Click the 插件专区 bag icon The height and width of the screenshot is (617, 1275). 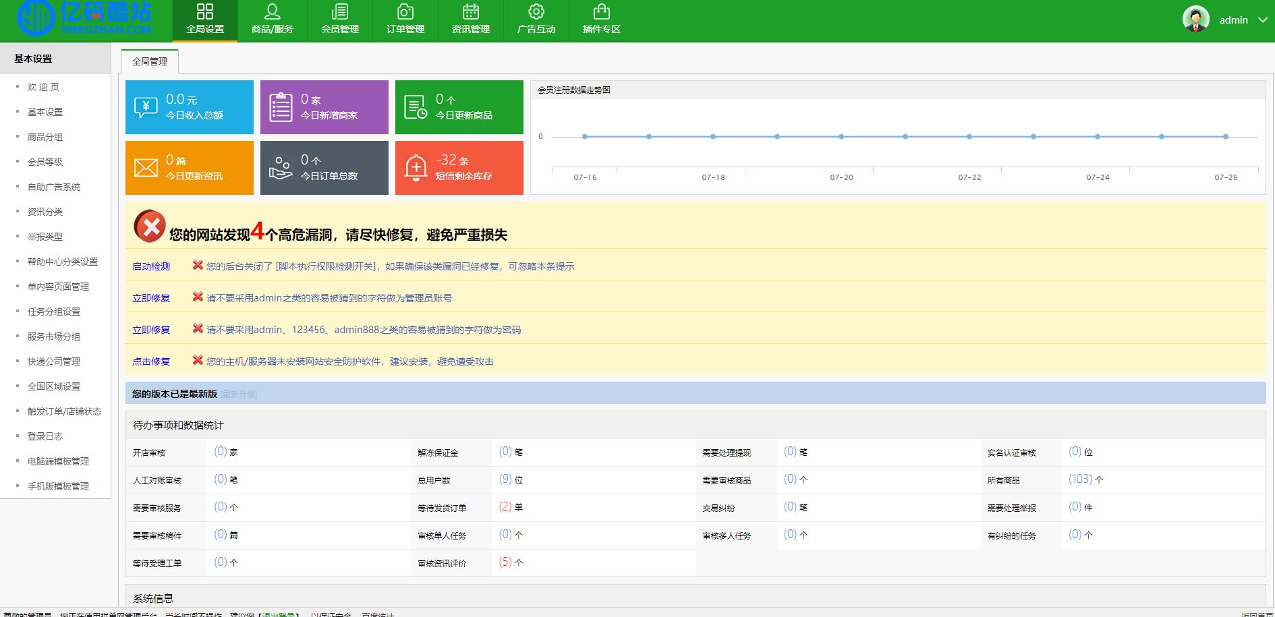click(x=601, y=11)
